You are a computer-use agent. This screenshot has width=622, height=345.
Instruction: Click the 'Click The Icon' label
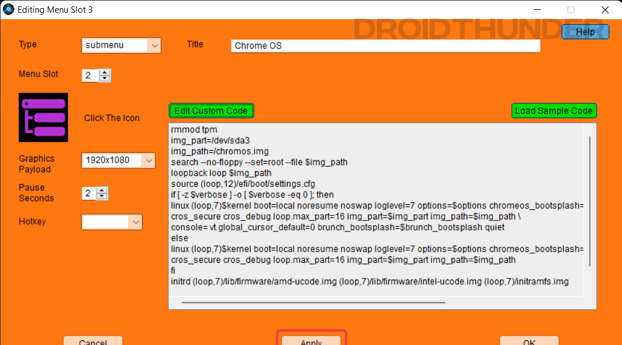(x=112, y=118)
